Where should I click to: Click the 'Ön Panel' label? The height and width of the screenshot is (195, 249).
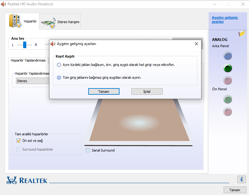point(219,89)
